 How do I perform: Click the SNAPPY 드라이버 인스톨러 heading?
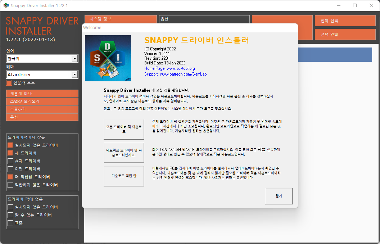pyautogui.click(x=196, y=40)
